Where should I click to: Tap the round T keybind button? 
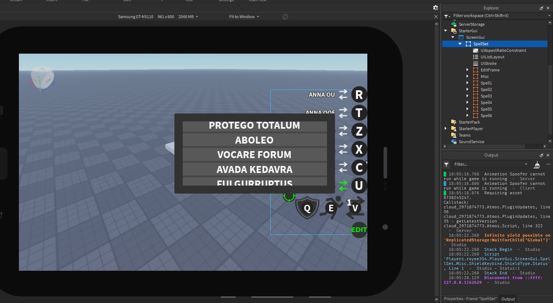(x=359, y=113)
